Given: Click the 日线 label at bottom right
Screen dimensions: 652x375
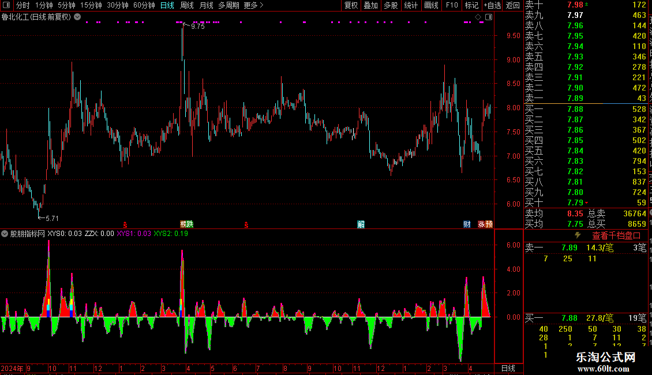Looking at the screenshot, I should pyautogui.click(x=508, y=368).
